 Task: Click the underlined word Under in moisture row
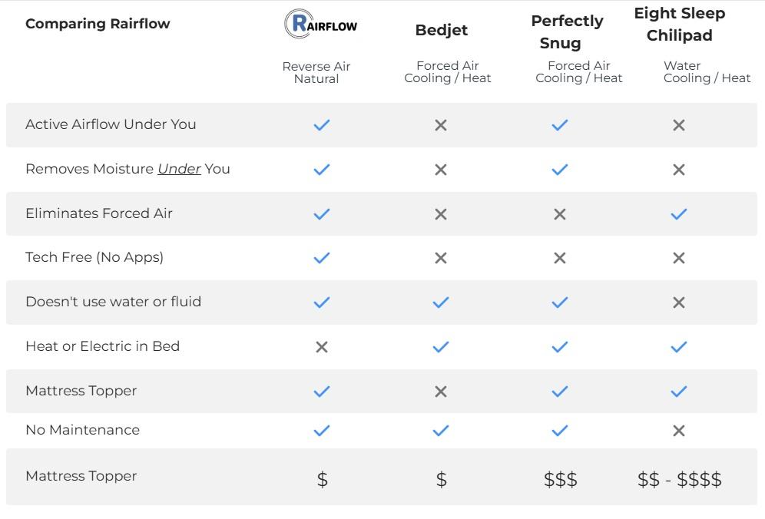click(179, 169)
